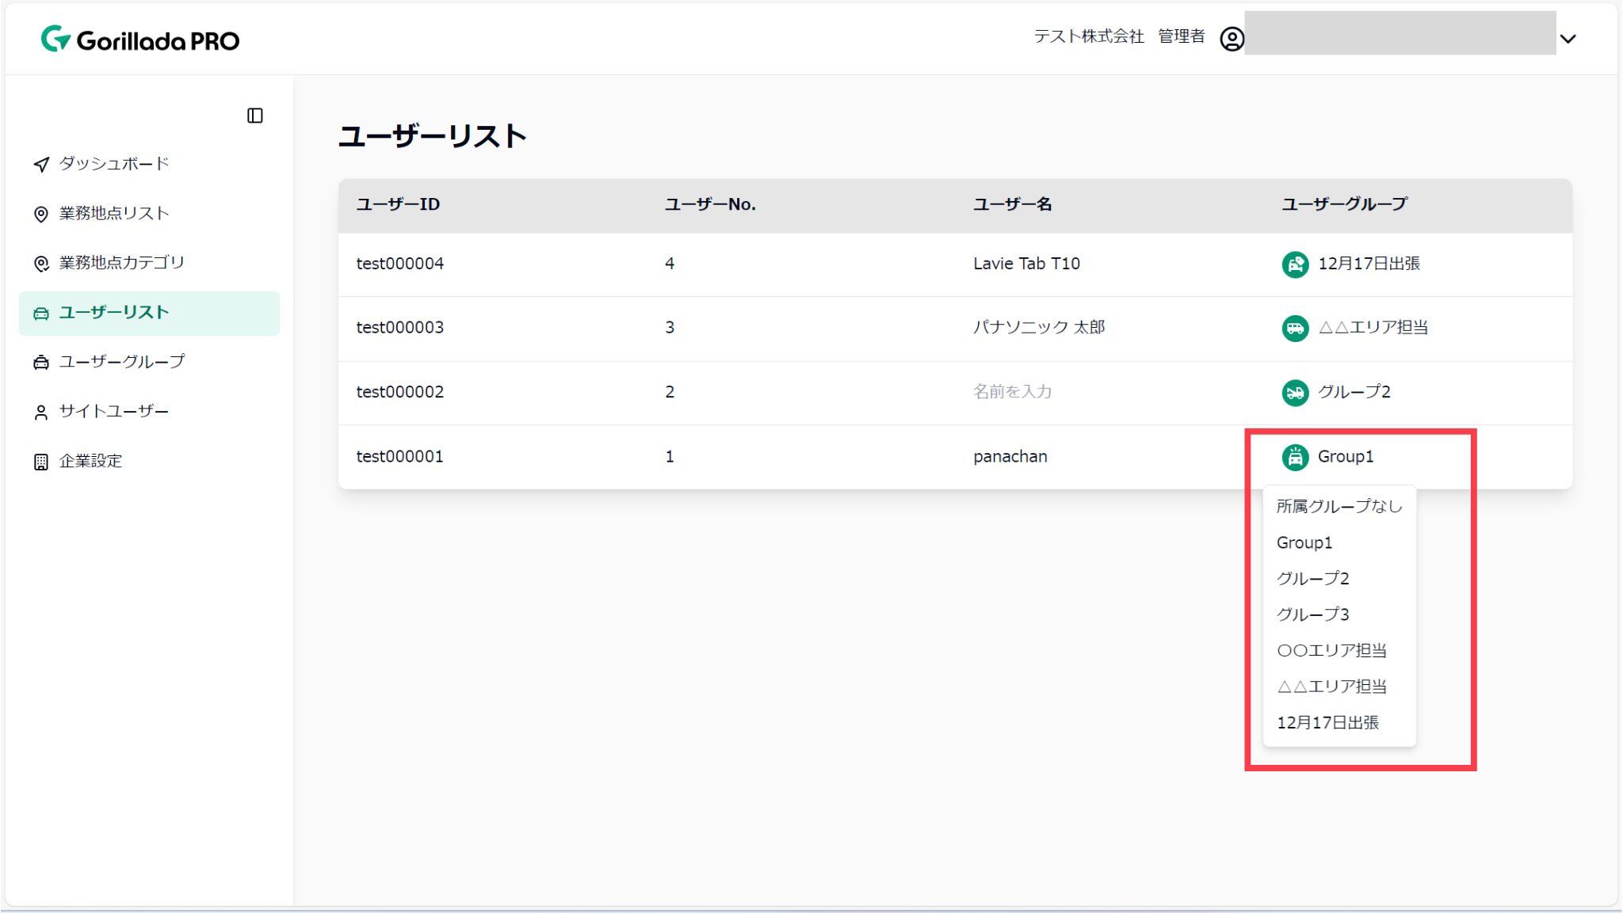The image size is (1623, 913).
Task: Open 企業設定 page
Action: [x=149, y=462]
